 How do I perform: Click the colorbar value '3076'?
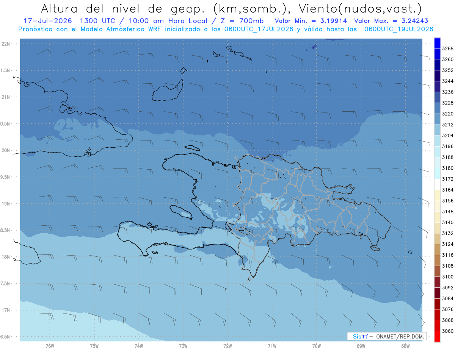(x=448, y=309)
